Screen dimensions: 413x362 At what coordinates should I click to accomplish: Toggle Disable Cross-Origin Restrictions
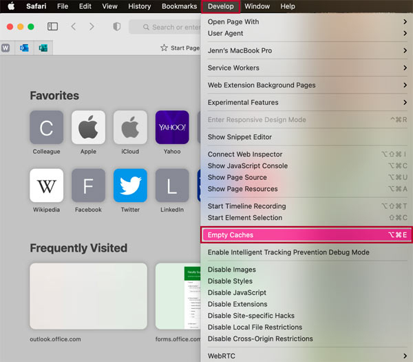(x=306, y=339)
